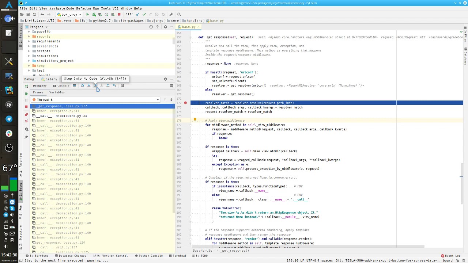Viewport: 468px width, 263px height.
Task: Click the View Breakpoints red circles icon
Action: pos(26,114)
